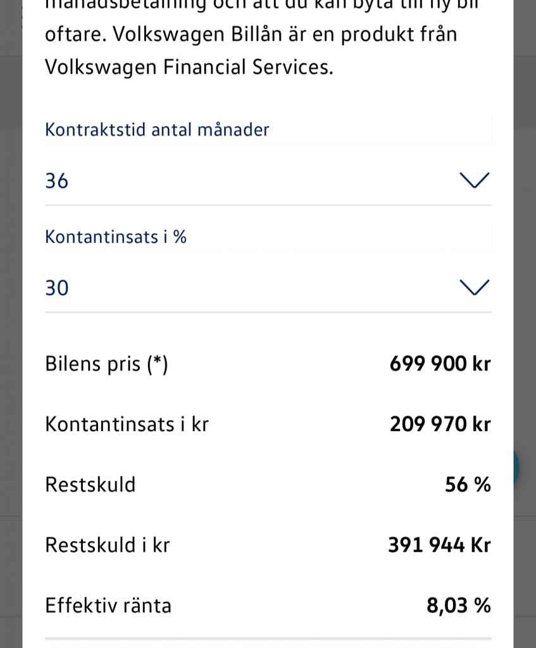Tap the 'Restskuld' percentage row label
Screen dimensions: 536x648
click(x=90, y=485)
